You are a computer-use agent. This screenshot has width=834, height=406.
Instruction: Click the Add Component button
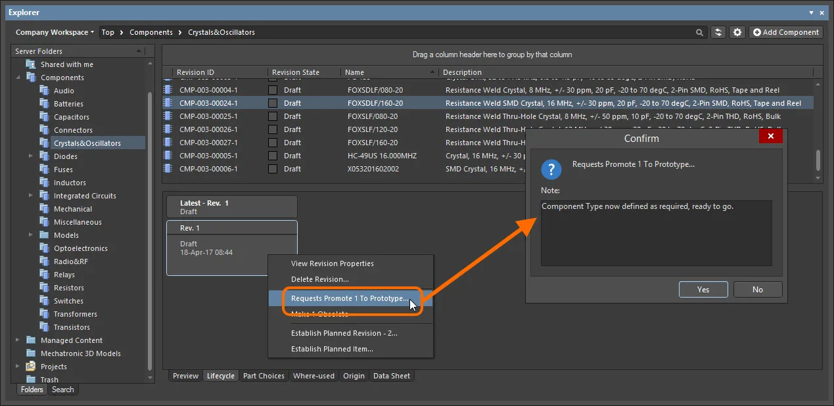[785, 32]
